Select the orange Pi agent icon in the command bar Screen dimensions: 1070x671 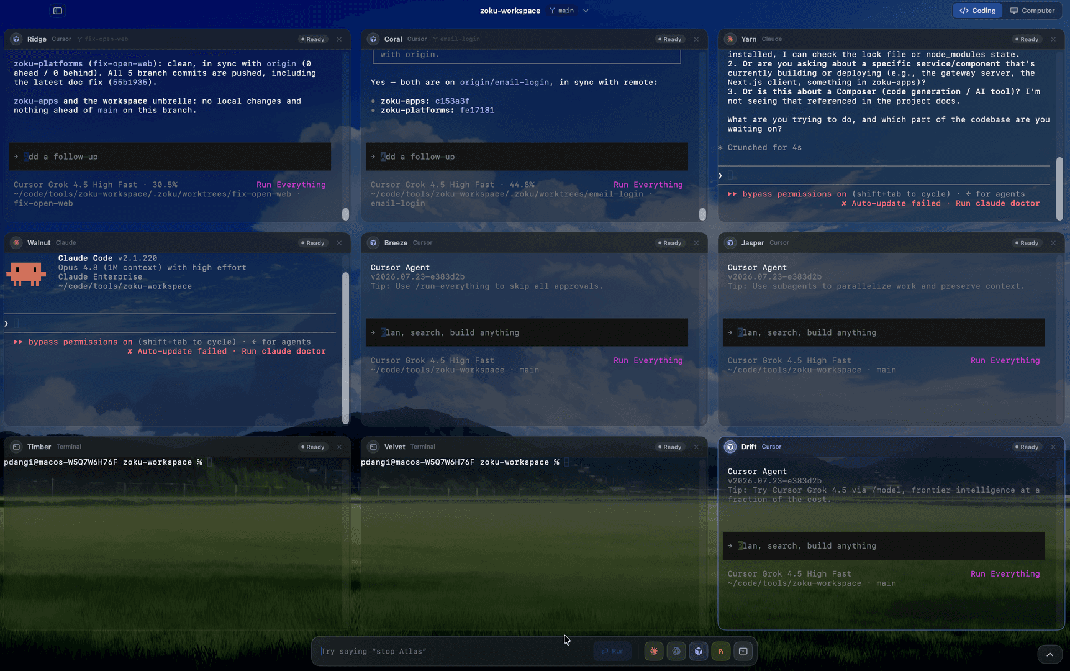tap(721, 651)
